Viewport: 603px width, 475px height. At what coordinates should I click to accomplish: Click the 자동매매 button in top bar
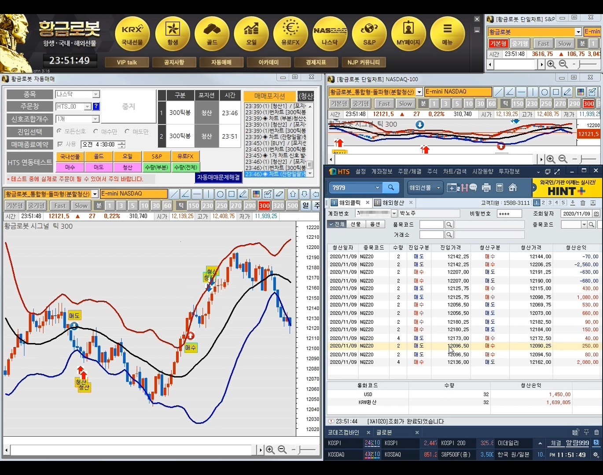pyautogui.click(x=221, y=62)
